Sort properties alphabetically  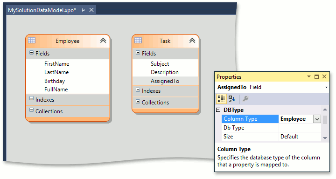[232, 99]
